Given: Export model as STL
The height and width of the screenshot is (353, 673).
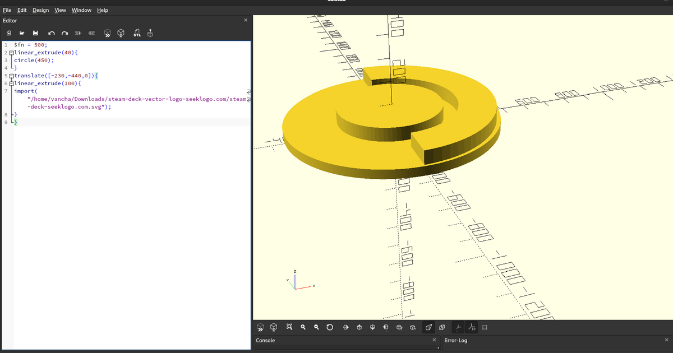Looking at the screenshot, I should pyautogui.click(x=137, y=34).
